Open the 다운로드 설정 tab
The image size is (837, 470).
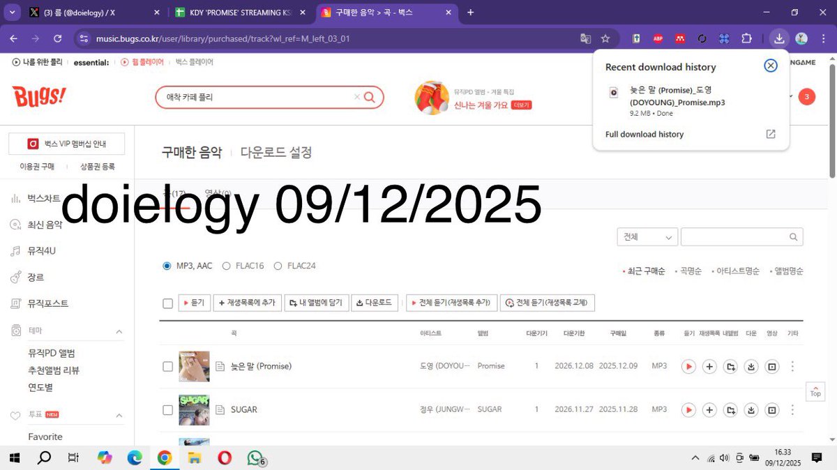coord(276,152)
